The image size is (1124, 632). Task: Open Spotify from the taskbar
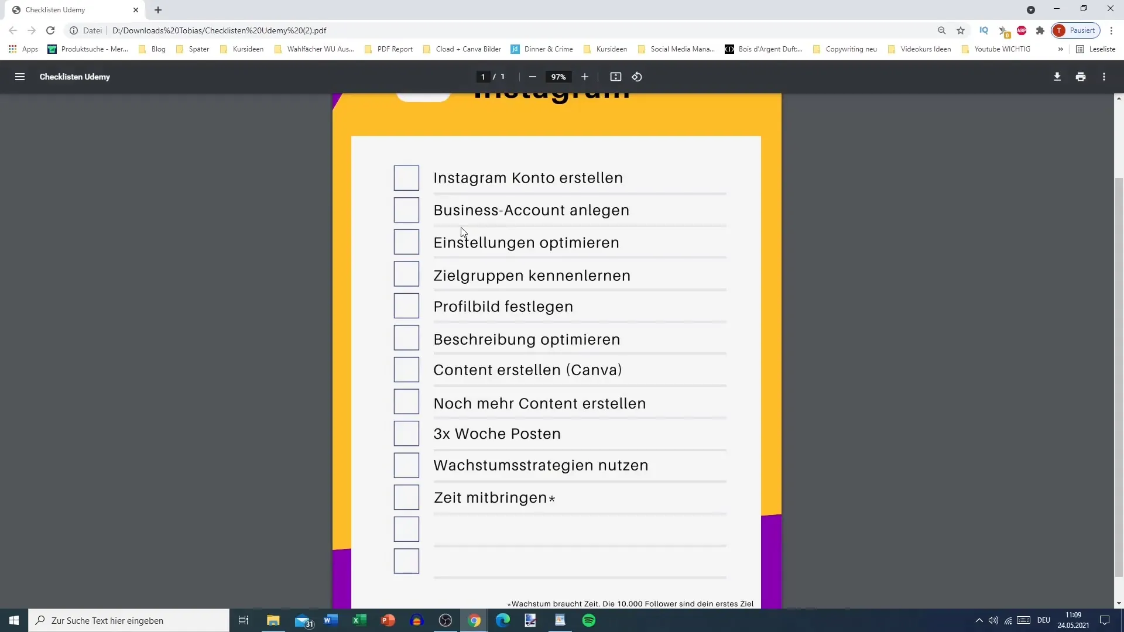(x=589, y=620)
